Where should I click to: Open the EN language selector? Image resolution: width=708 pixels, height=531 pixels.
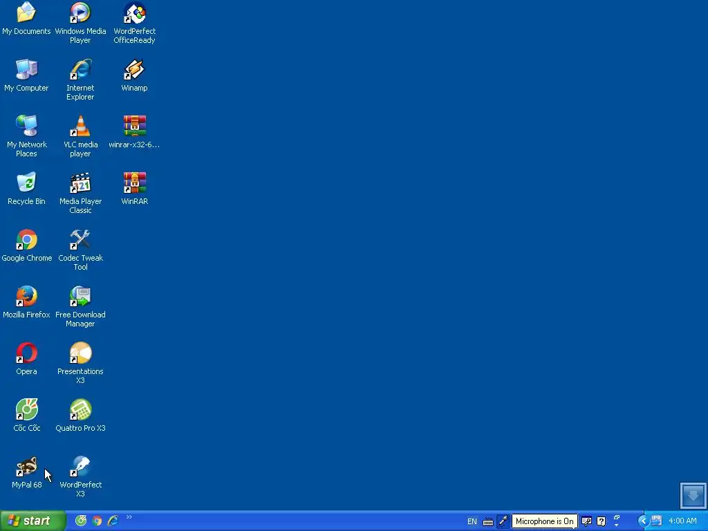[x=472, y=521]
